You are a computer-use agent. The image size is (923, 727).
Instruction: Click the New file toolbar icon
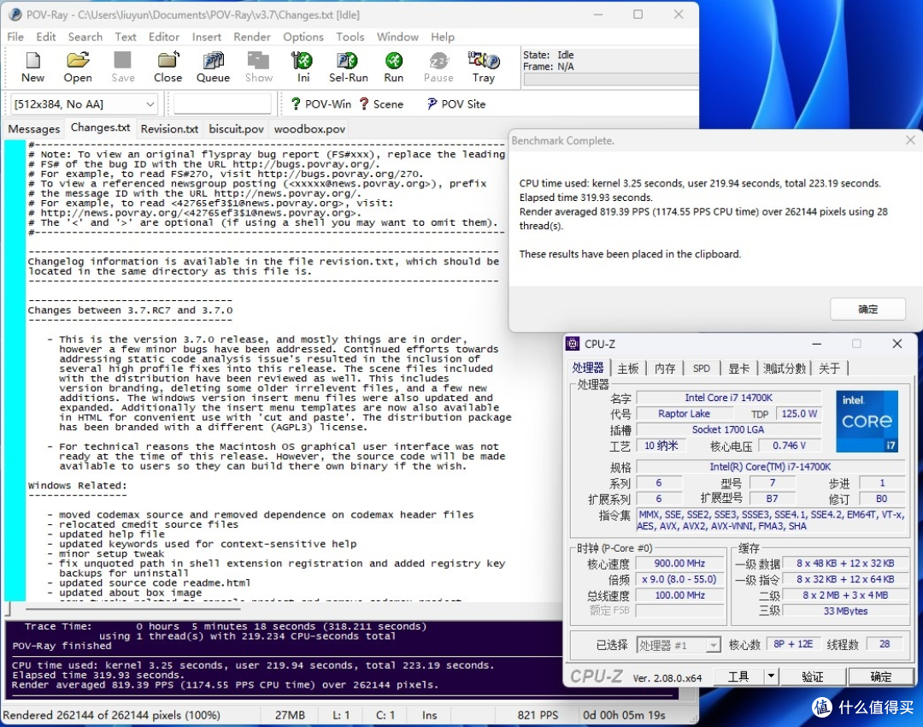[33, 60]
